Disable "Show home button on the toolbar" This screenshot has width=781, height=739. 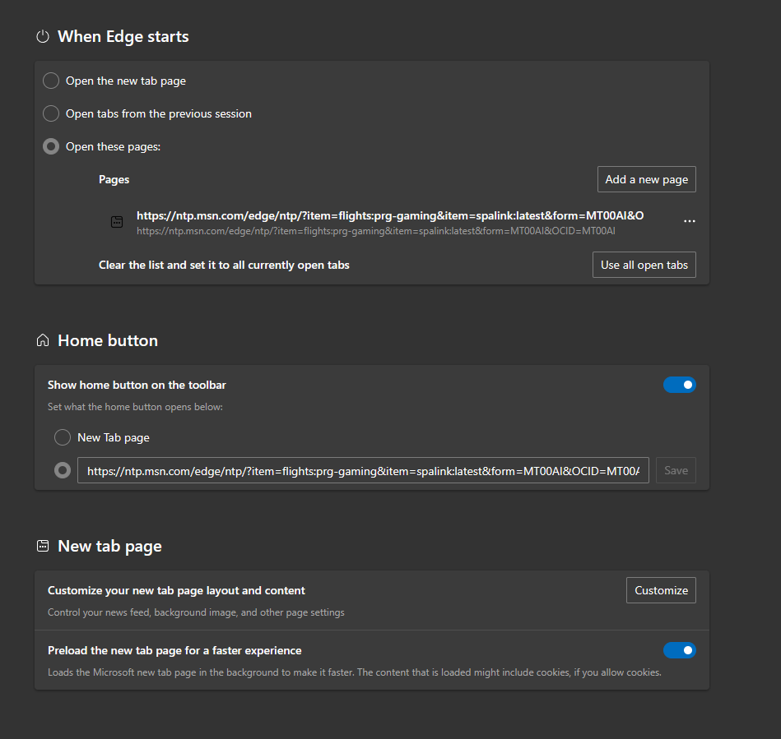(680, 384)
